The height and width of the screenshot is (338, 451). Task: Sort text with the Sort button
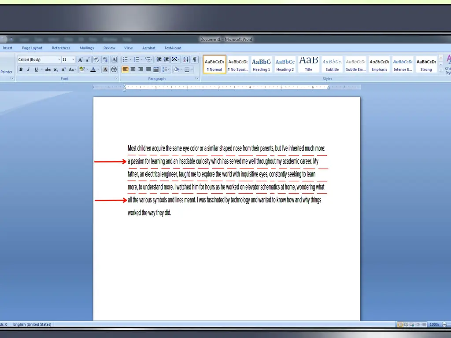pos(185,59)
